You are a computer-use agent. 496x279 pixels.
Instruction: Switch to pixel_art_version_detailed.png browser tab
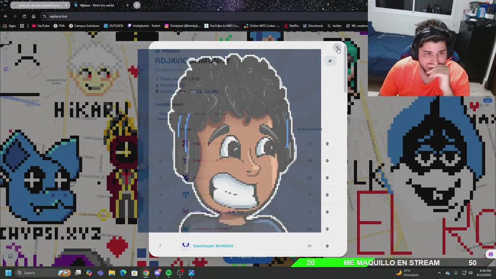click(x=39, y=5)
